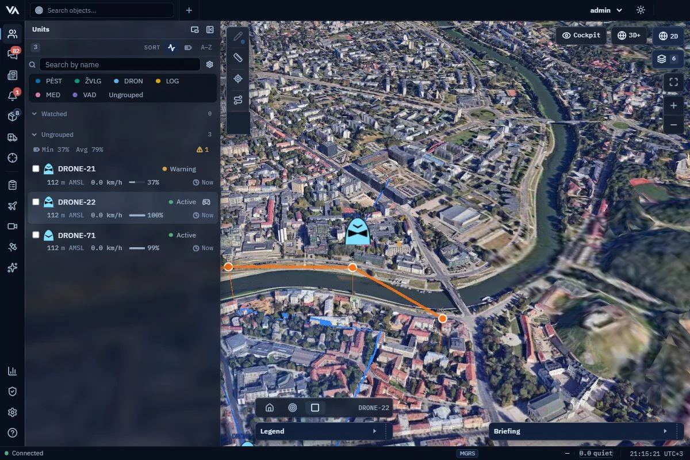Open the analytics bar chart icon
This screenshot has height=460, width=690.
pos(13,371)
